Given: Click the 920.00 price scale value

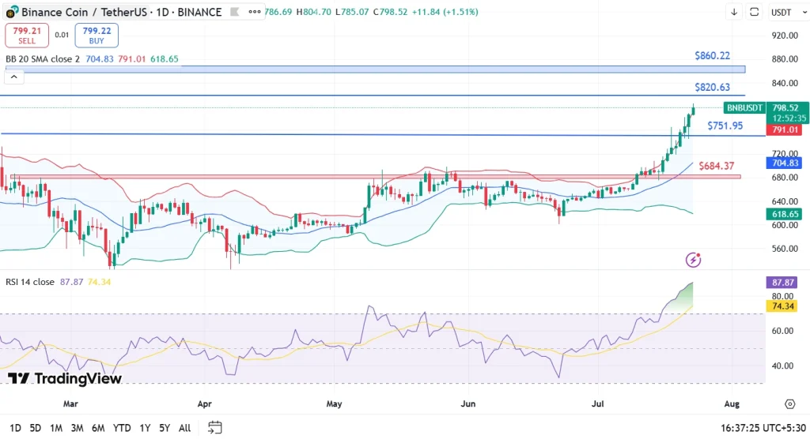Looking at the screenshot, I should point(785,36).
